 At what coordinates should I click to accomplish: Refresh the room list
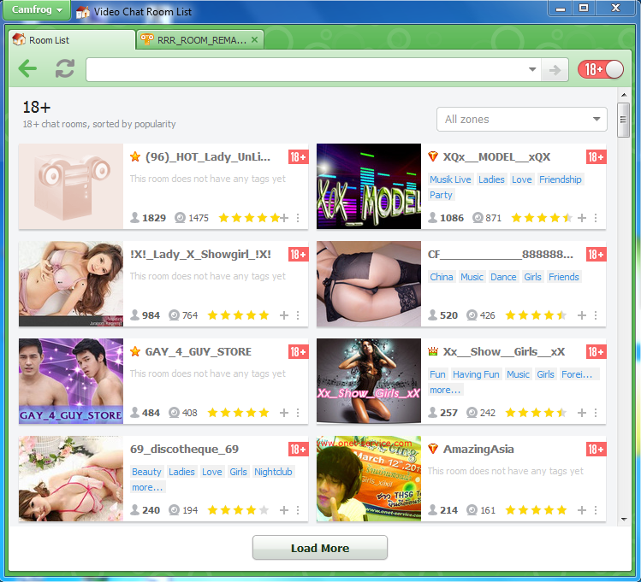tap(65, 68)
